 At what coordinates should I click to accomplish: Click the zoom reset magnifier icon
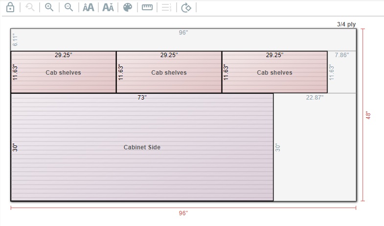30,7
